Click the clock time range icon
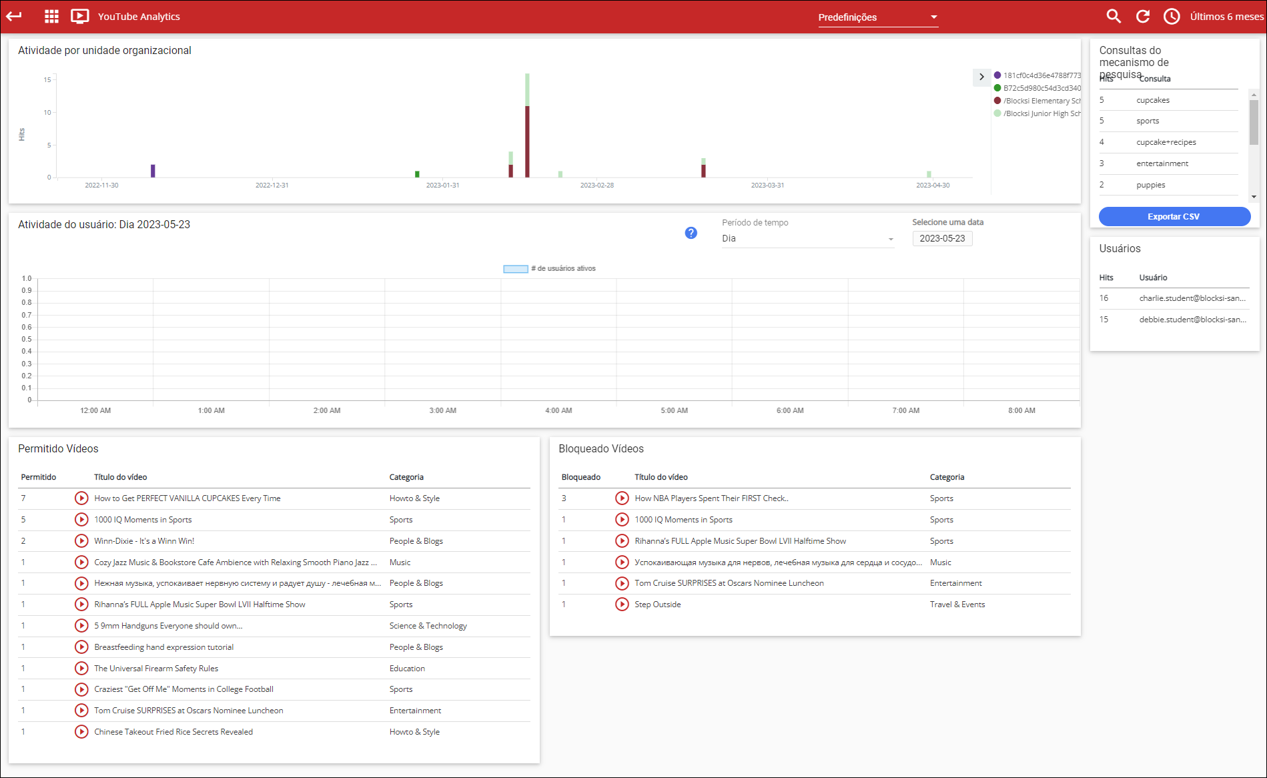This screenshot has width=1267, height=778. coord(1172,16)
